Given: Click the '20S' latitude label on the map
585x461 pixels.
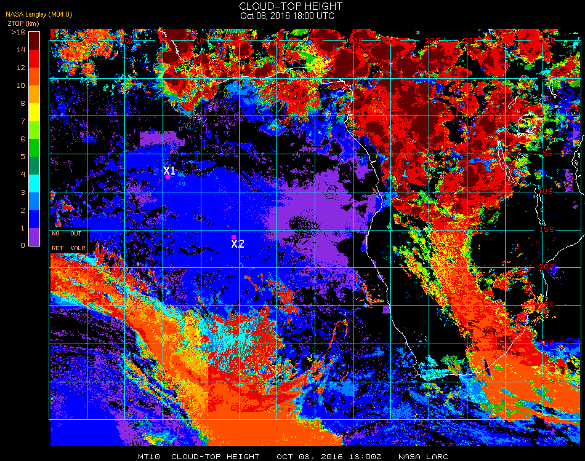Looking at the screenshot, I should 547,267.
